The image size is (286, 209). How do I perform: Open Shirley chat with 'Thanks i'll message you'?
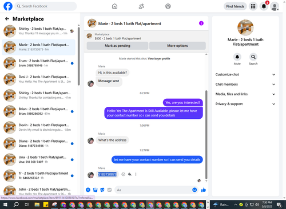pos(38,31)
